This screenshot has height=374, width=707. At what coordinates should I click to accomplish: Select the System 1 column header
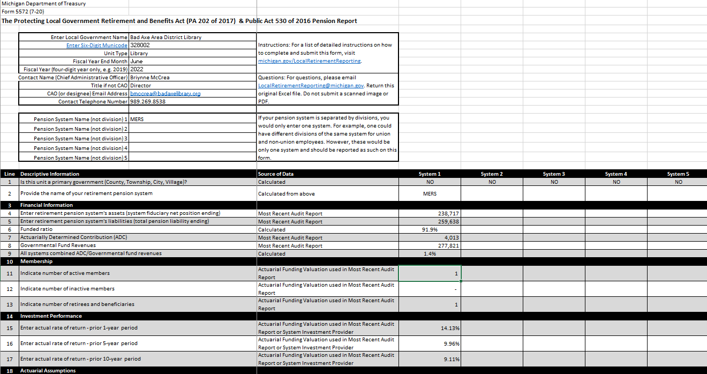tap(430, 174)
